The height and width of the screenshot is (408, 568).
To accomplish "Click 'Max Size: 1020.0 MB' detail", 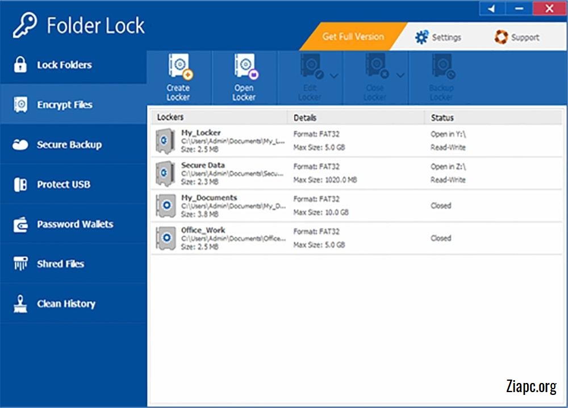I will 325,180.
